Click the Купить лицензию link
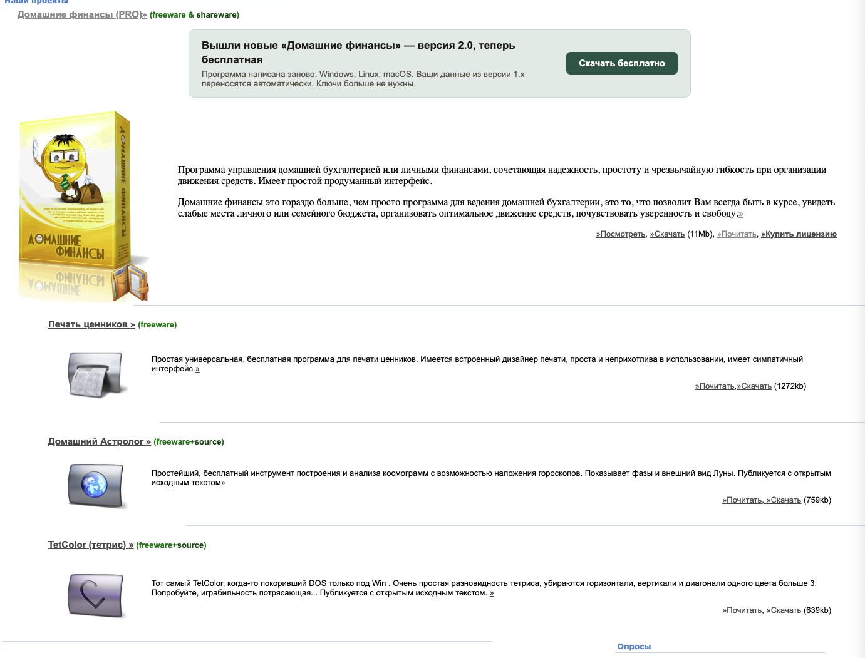Viewport: 865px width, 658px height. (x=799, y=234)
